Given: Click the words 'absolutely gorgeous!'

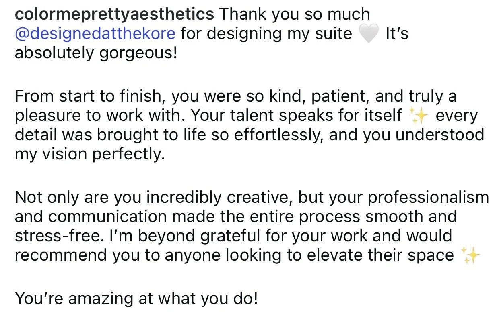Looking at the screenshot, I should 96,53.
